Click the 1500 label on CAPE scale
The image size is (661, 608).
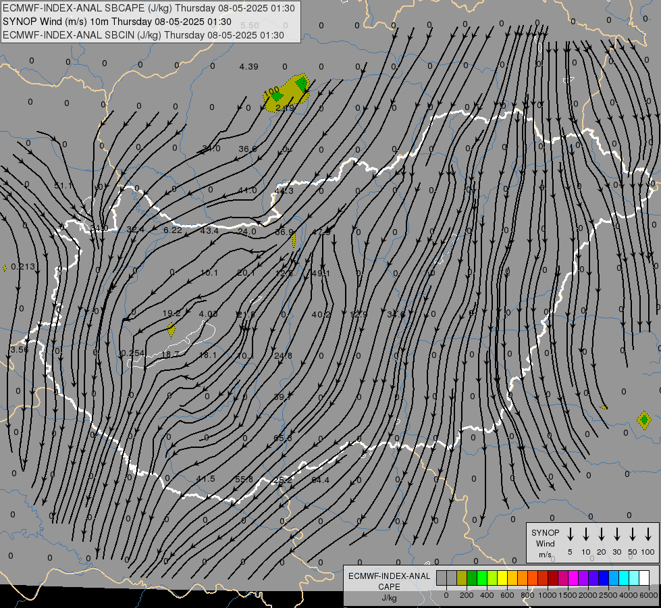[x=567, y=595]
